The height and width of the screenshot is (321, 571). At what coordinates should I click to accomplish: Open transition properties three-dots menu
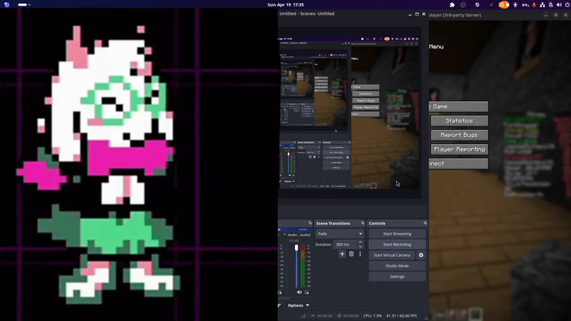click(360, 254)
